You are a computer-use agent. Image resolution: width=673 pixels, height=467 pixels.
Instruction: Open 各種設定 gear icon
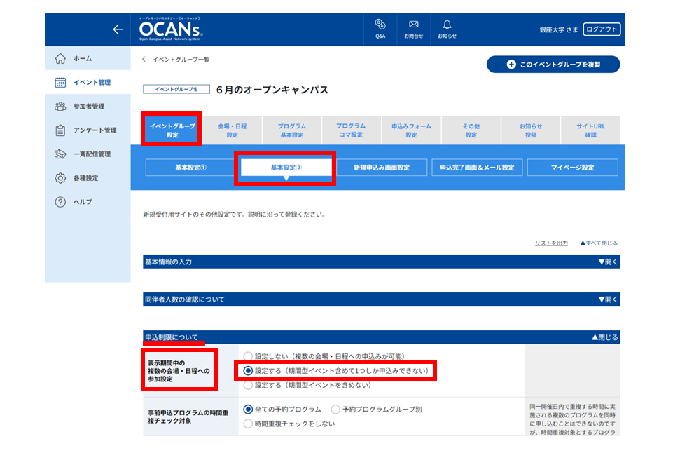pos(60,178)
